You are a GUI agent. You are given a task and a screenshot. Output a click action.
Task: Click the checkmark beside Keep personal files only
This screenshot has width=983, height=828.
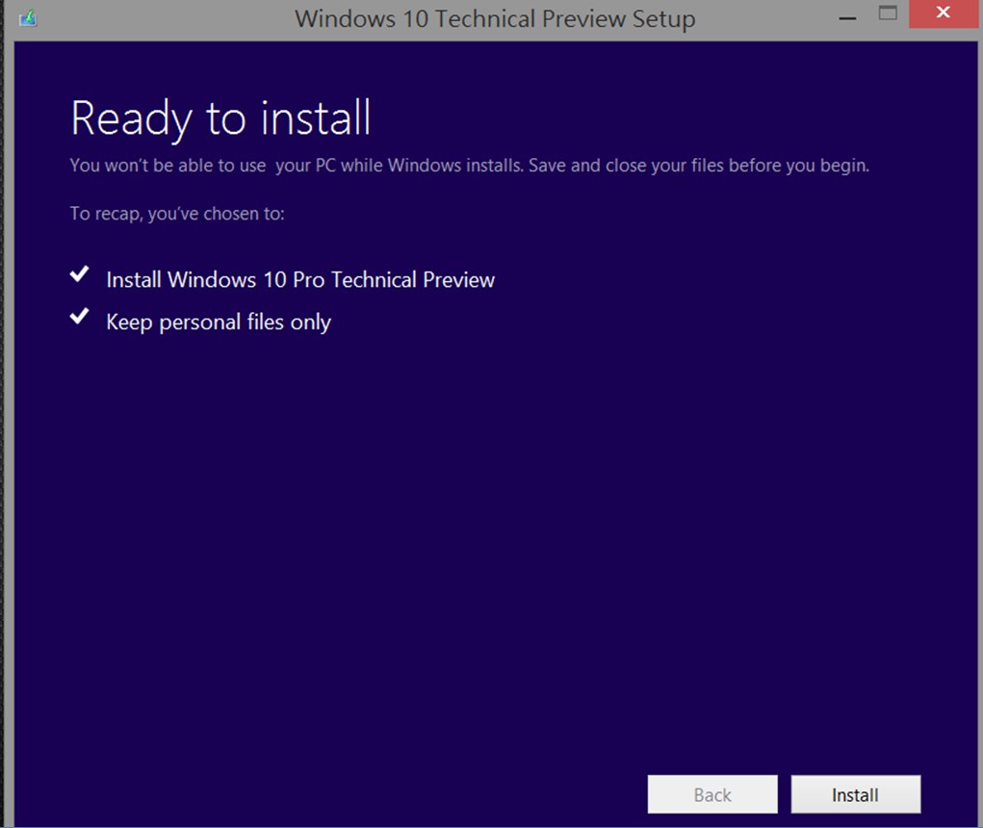click(79, 316)
